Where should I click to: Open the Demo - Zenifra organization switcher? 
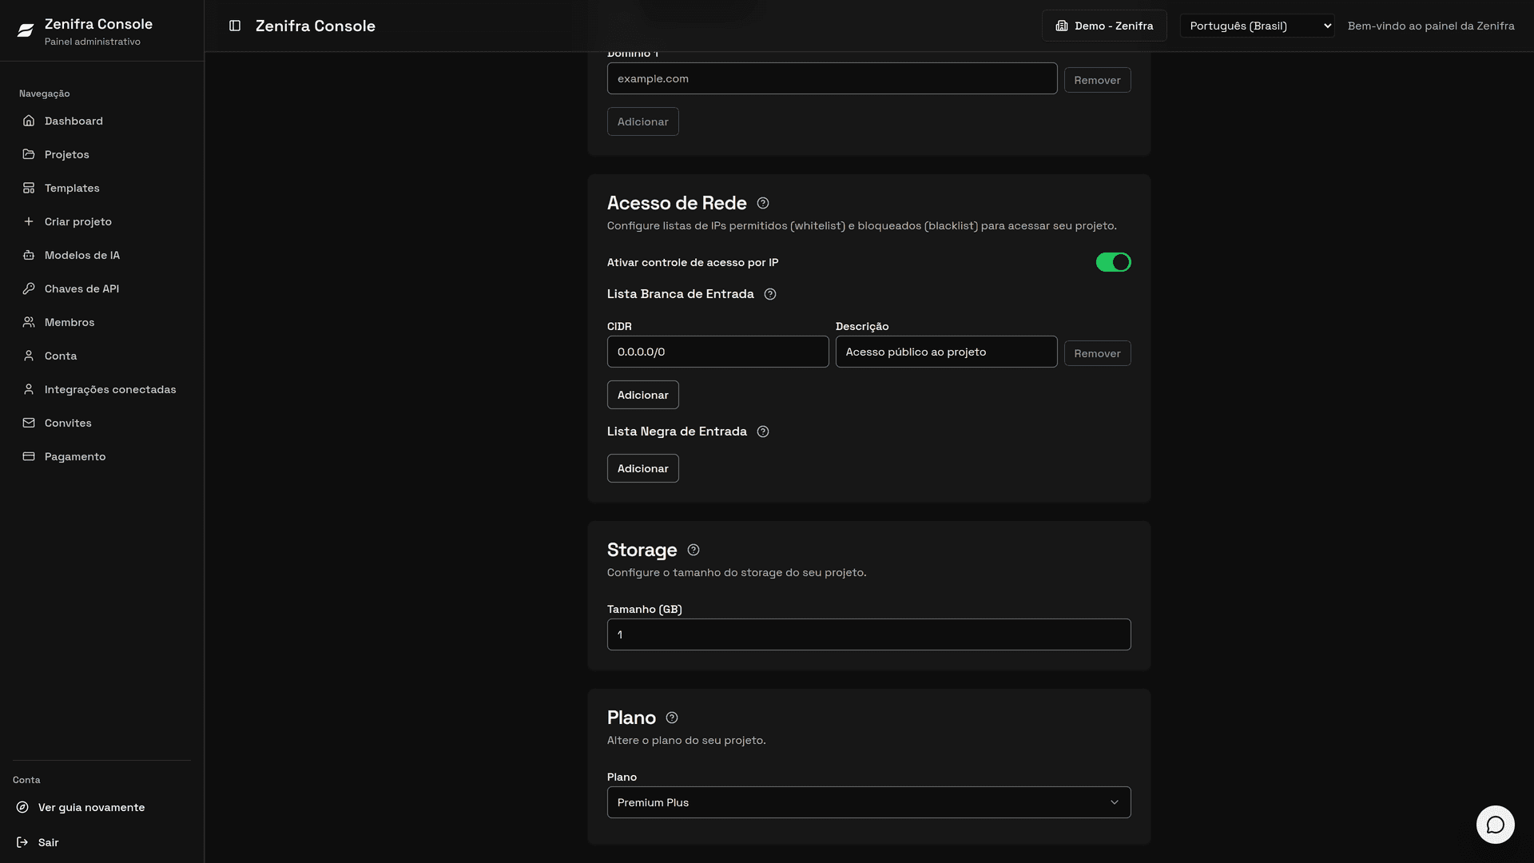click(1104, 26)
